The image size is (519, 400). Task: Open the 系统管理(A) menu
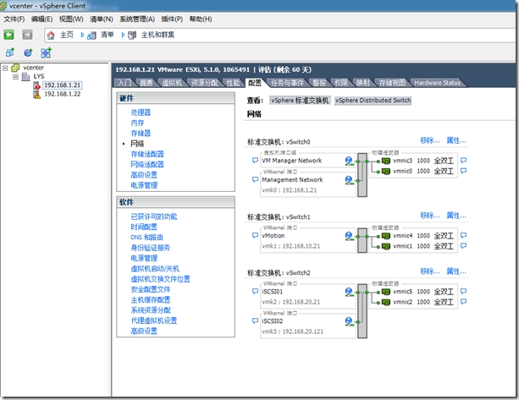[137, 19]
